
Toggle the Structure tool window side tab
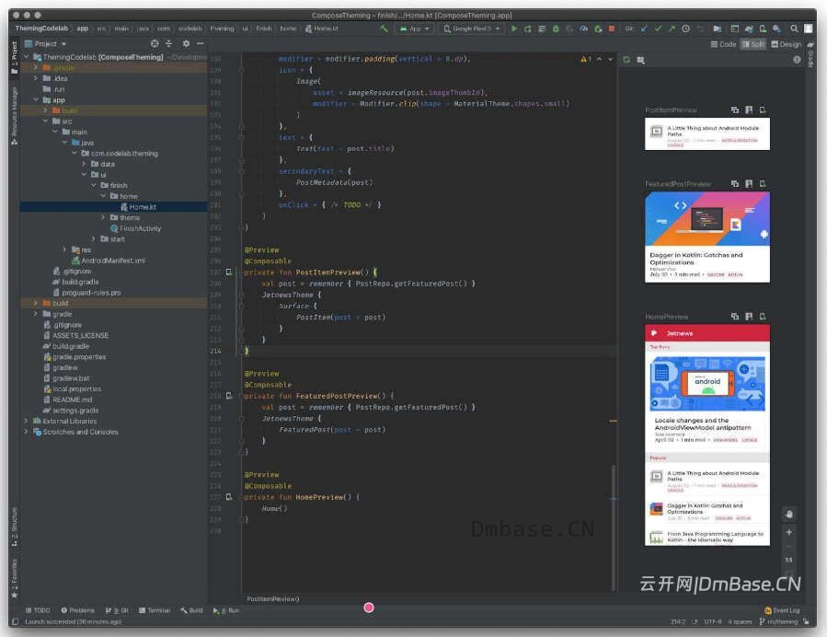[x=14, y=527]
